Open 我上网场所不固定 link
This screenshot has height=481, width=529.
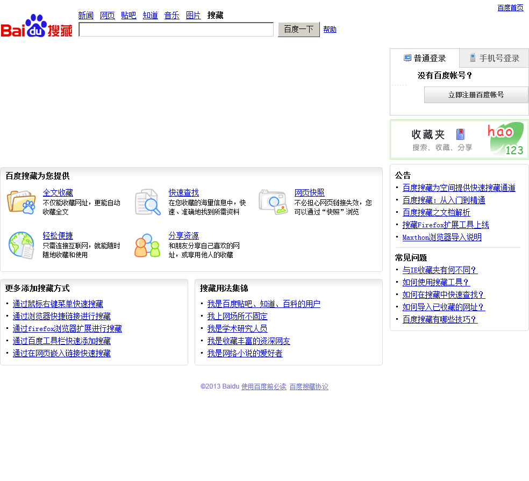point(237,316)
